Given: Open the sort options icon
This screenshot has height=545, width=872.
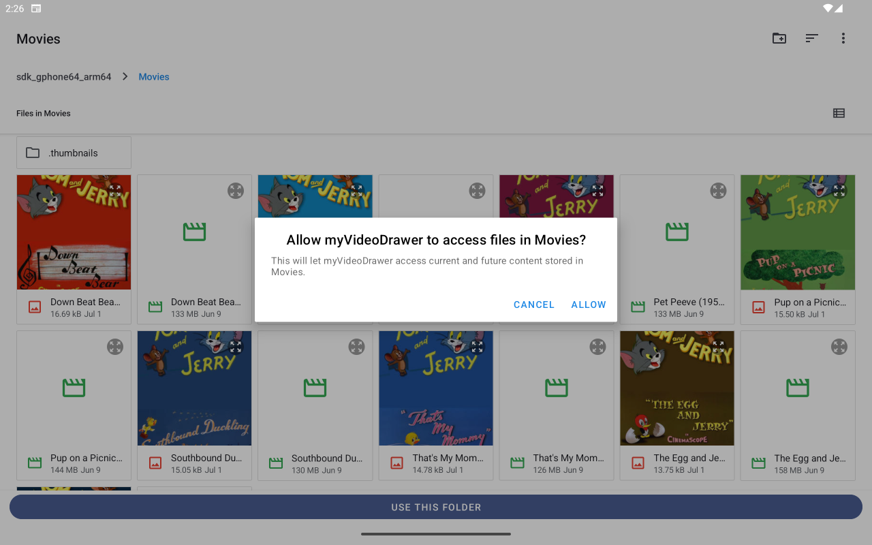Looking at the screenshot, I should point(811,39).
